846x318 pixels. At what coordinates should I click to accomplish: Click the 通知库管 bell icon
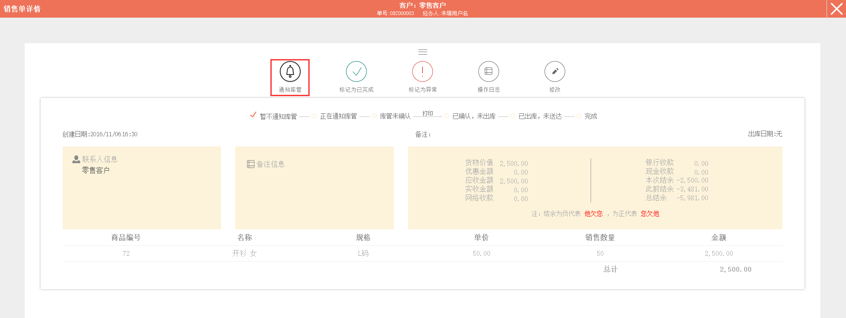click(290, 71)
